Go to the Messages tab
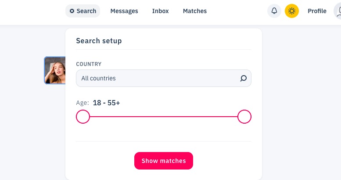The image size is (341, 180). tap(124, 11)
